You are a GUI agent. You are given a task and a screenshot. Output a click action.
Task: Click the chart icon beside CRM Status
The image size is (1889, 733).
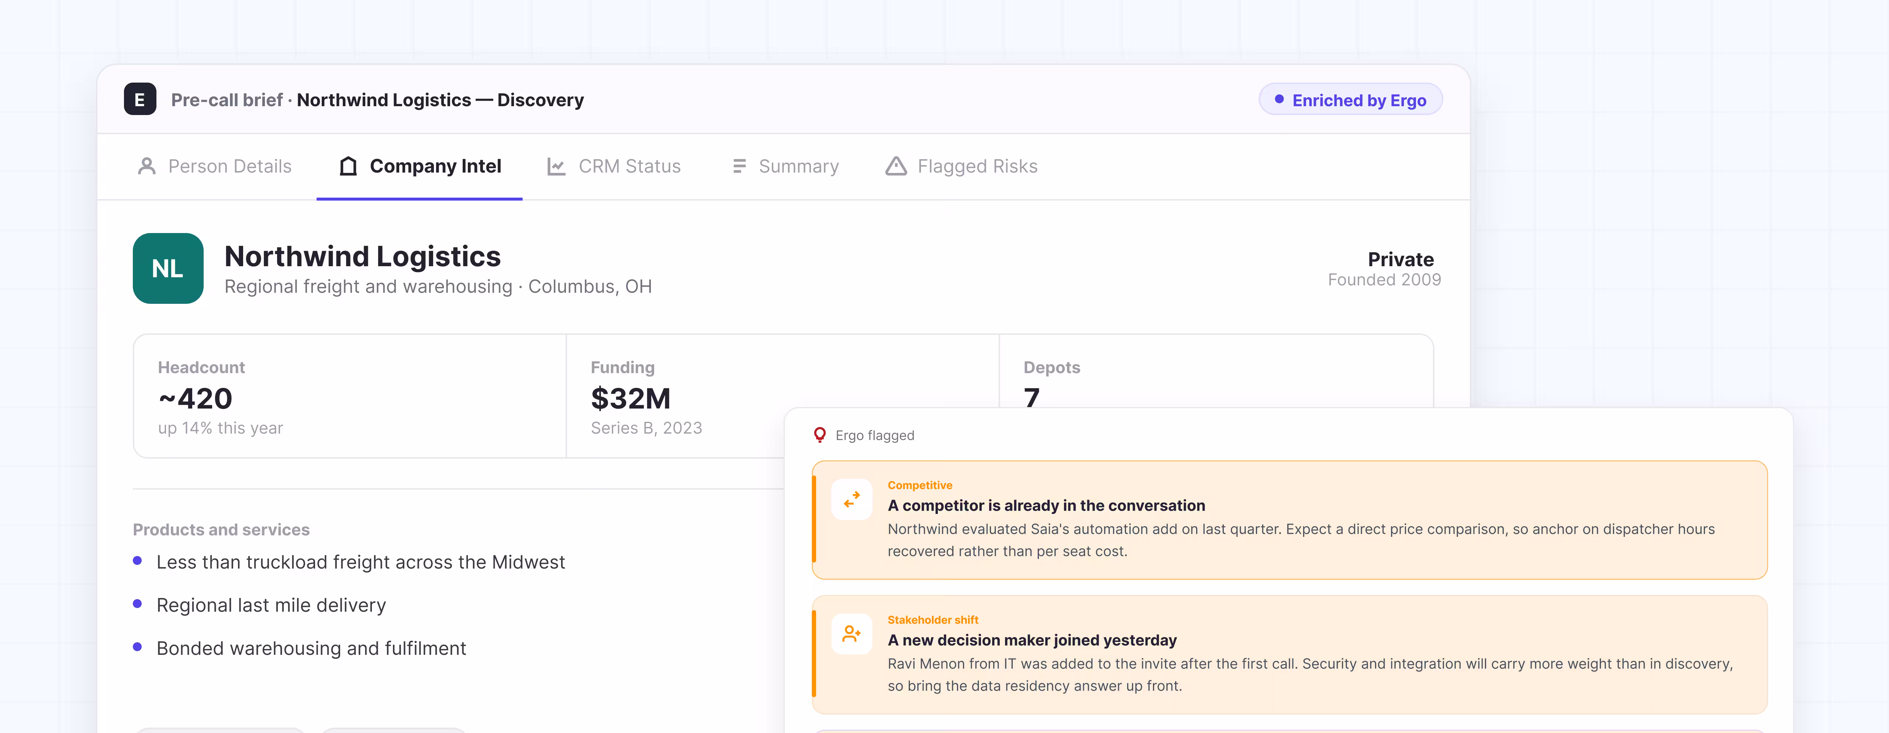(x=557, y=166)
